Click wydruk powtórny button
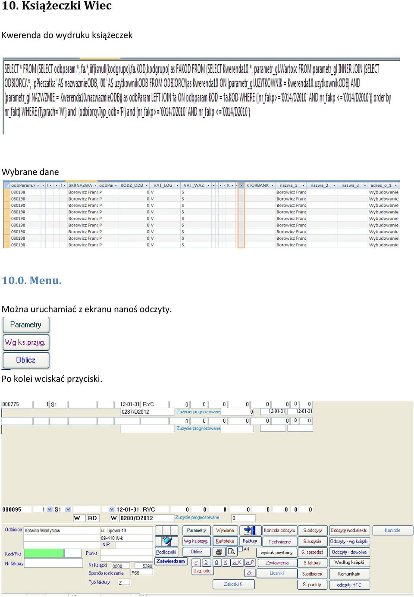 coord(276,552)
